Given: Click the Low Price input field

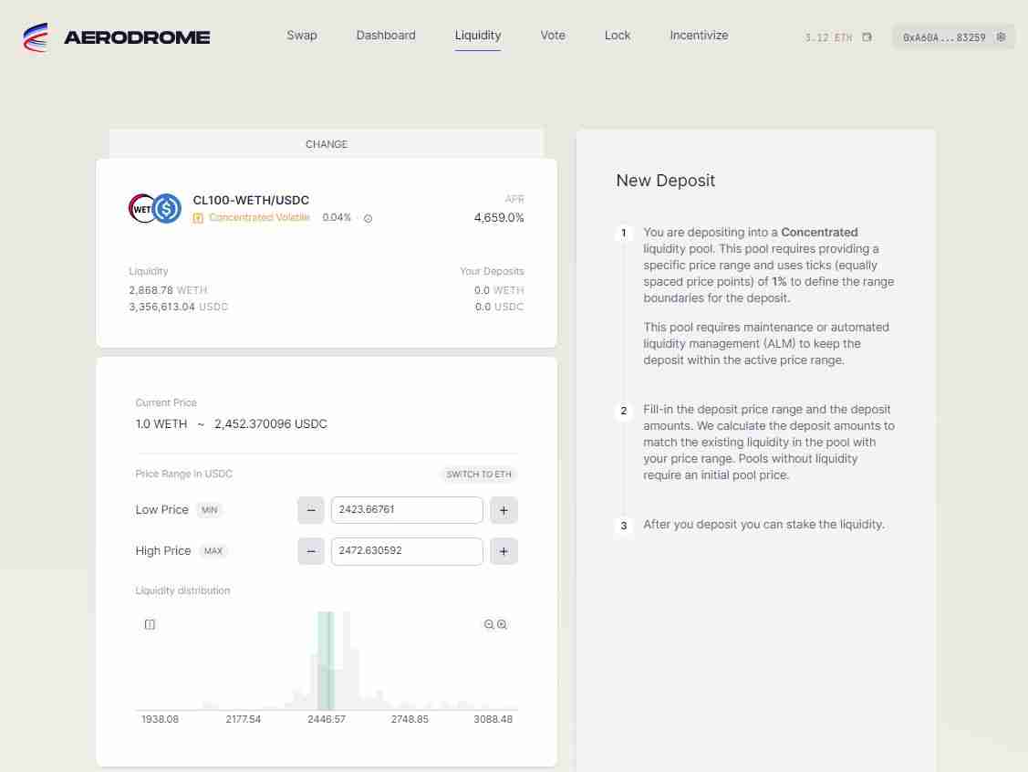Looking at the screenshot, I should pos(407,510).
